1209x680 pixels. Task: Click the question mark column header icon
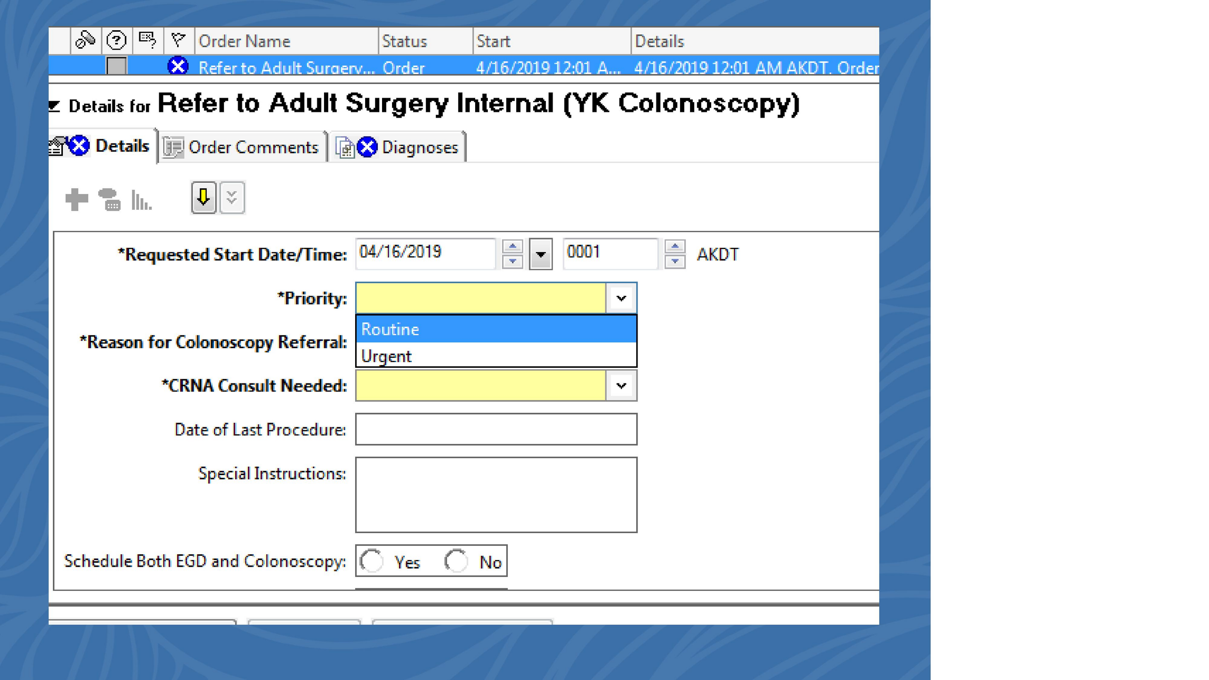116,41
